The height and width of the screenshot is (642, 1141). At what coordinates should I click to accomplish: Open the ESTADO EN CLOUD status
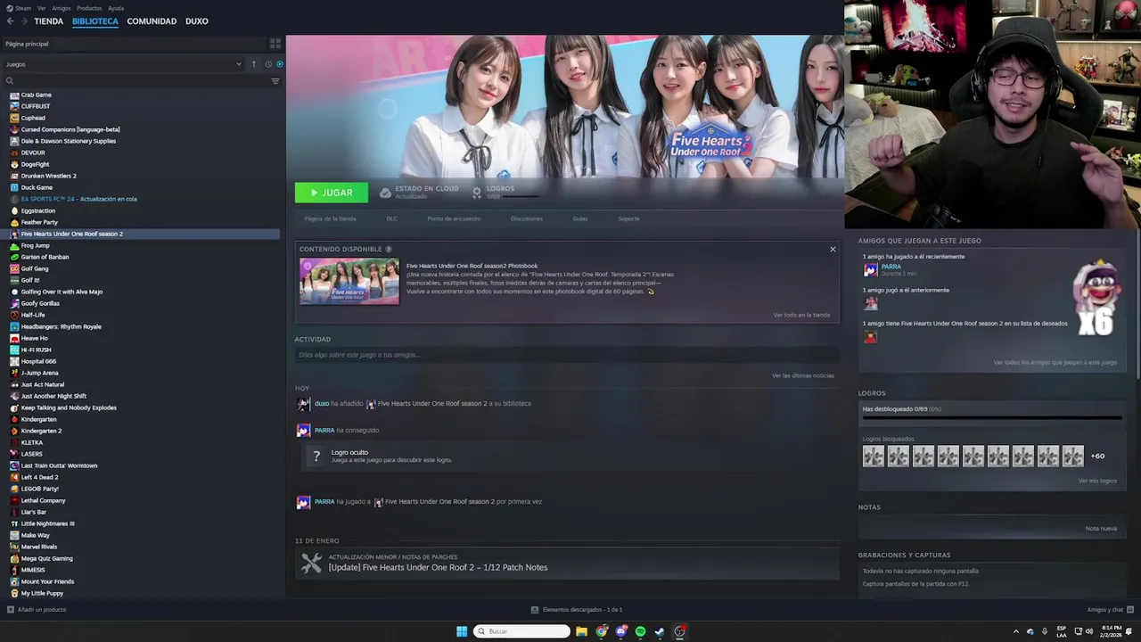pyautogui.click(x=419, y=192)
